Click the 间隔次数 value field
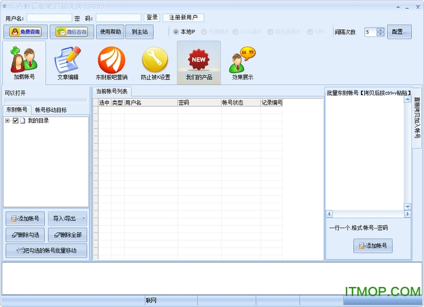Viewport: 424px width, 307px height. click(371, 32)
